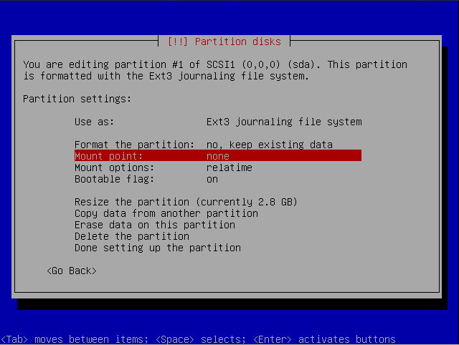Image resolution: width=459 pixels, height=345 pixels.
Task: Click the bootable flag value 'on'
Action: pyautogui.click(x=212, y=179)
